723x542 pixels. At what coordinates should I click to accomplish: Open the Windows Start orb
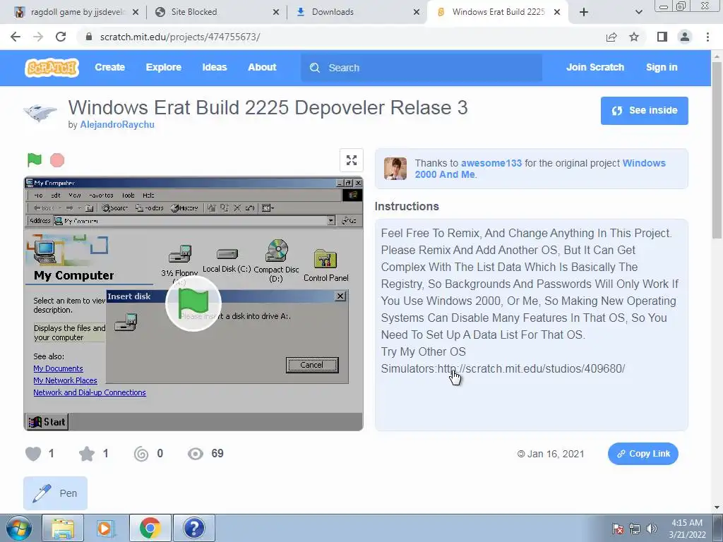[19, 528]
